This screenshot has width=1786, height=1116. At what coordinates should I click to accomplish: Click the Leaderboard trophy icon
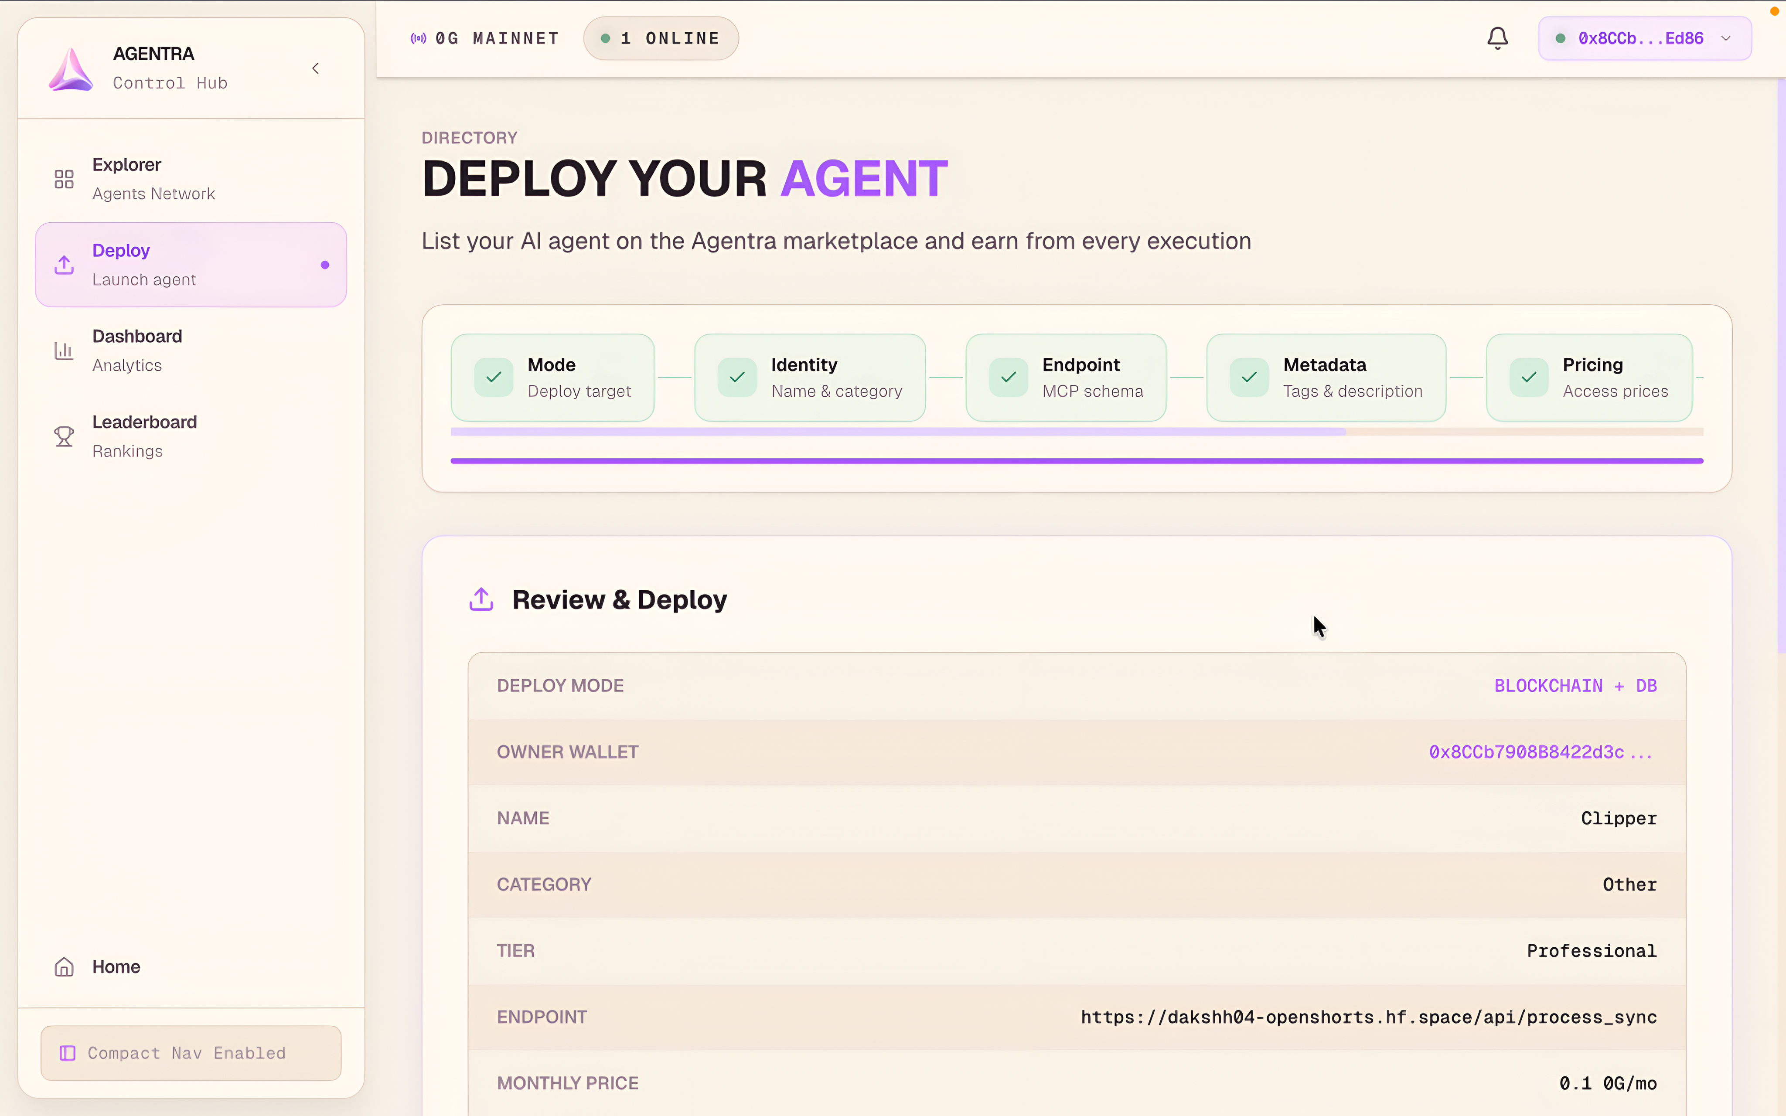[x=64, y=436]
